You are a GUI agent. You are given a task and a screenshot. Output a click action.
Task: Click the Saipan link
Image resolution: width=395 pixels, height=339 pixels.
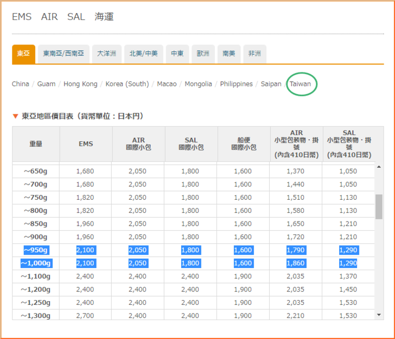[271, 84]
